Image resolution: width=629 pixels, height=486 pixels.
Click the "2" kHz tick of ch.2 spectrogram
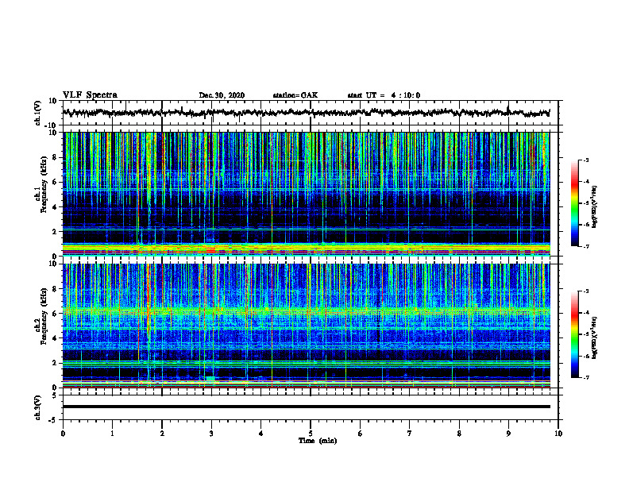point(55,363)
